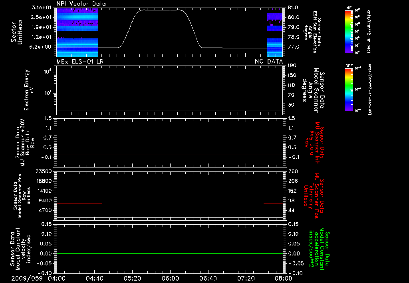Viewport: 409px width, 283px height.
Task: Click the green zero line in velocity panel
Action: 170,253
